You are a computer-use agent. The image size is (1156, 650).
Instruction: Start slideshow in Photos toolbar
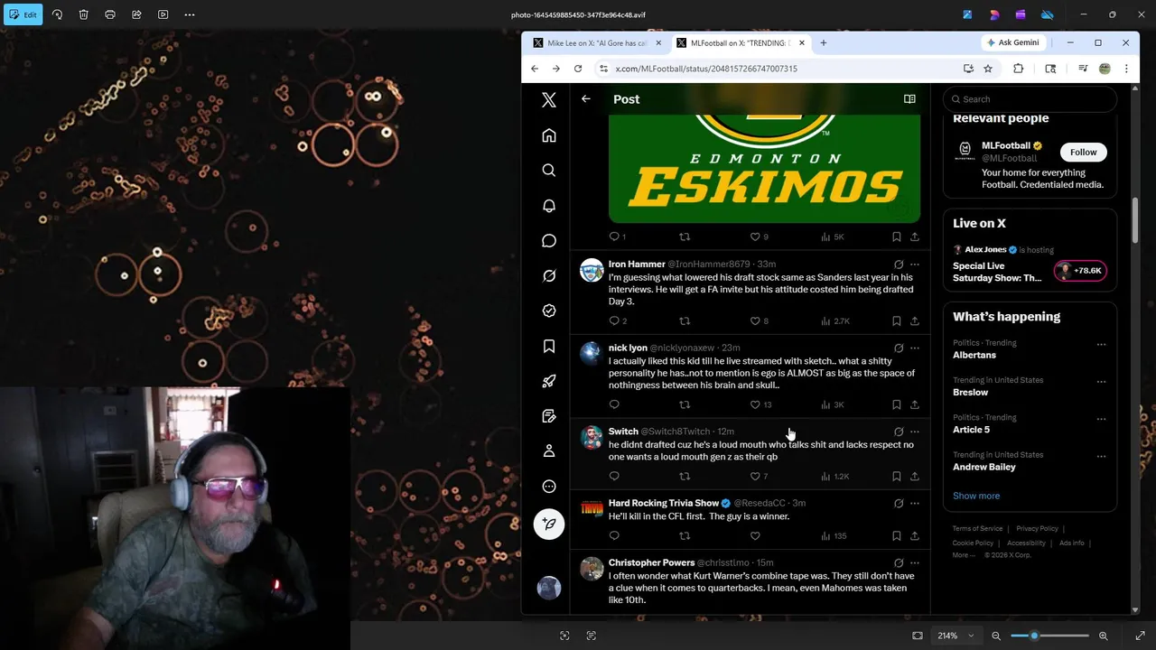[x=163, y=14]
